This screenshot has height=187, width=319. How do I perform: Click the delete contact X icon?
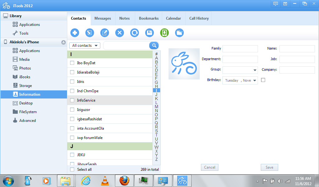pyautogui.click(x=120, y=33)
